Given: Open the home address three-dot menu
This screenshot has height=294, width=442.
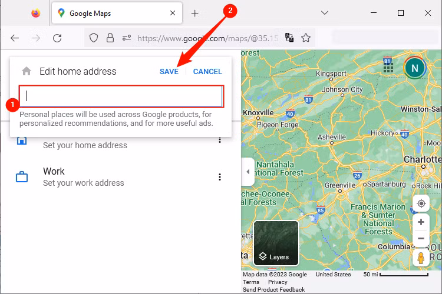Looking at the screenshot, I should 220,140.
